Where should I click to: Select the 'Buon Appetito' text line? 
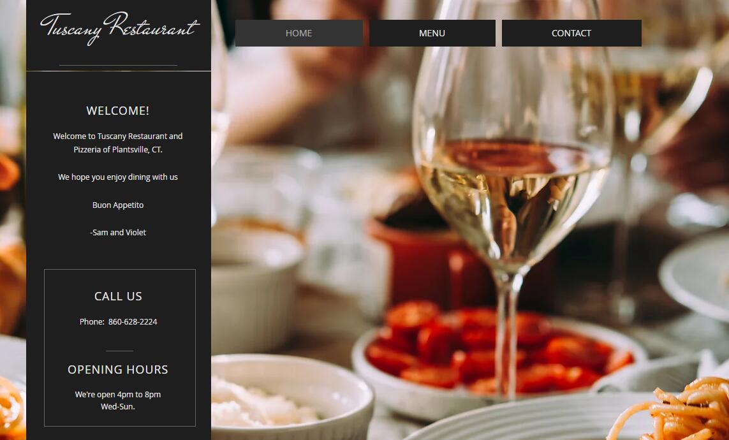coord(117,205)
